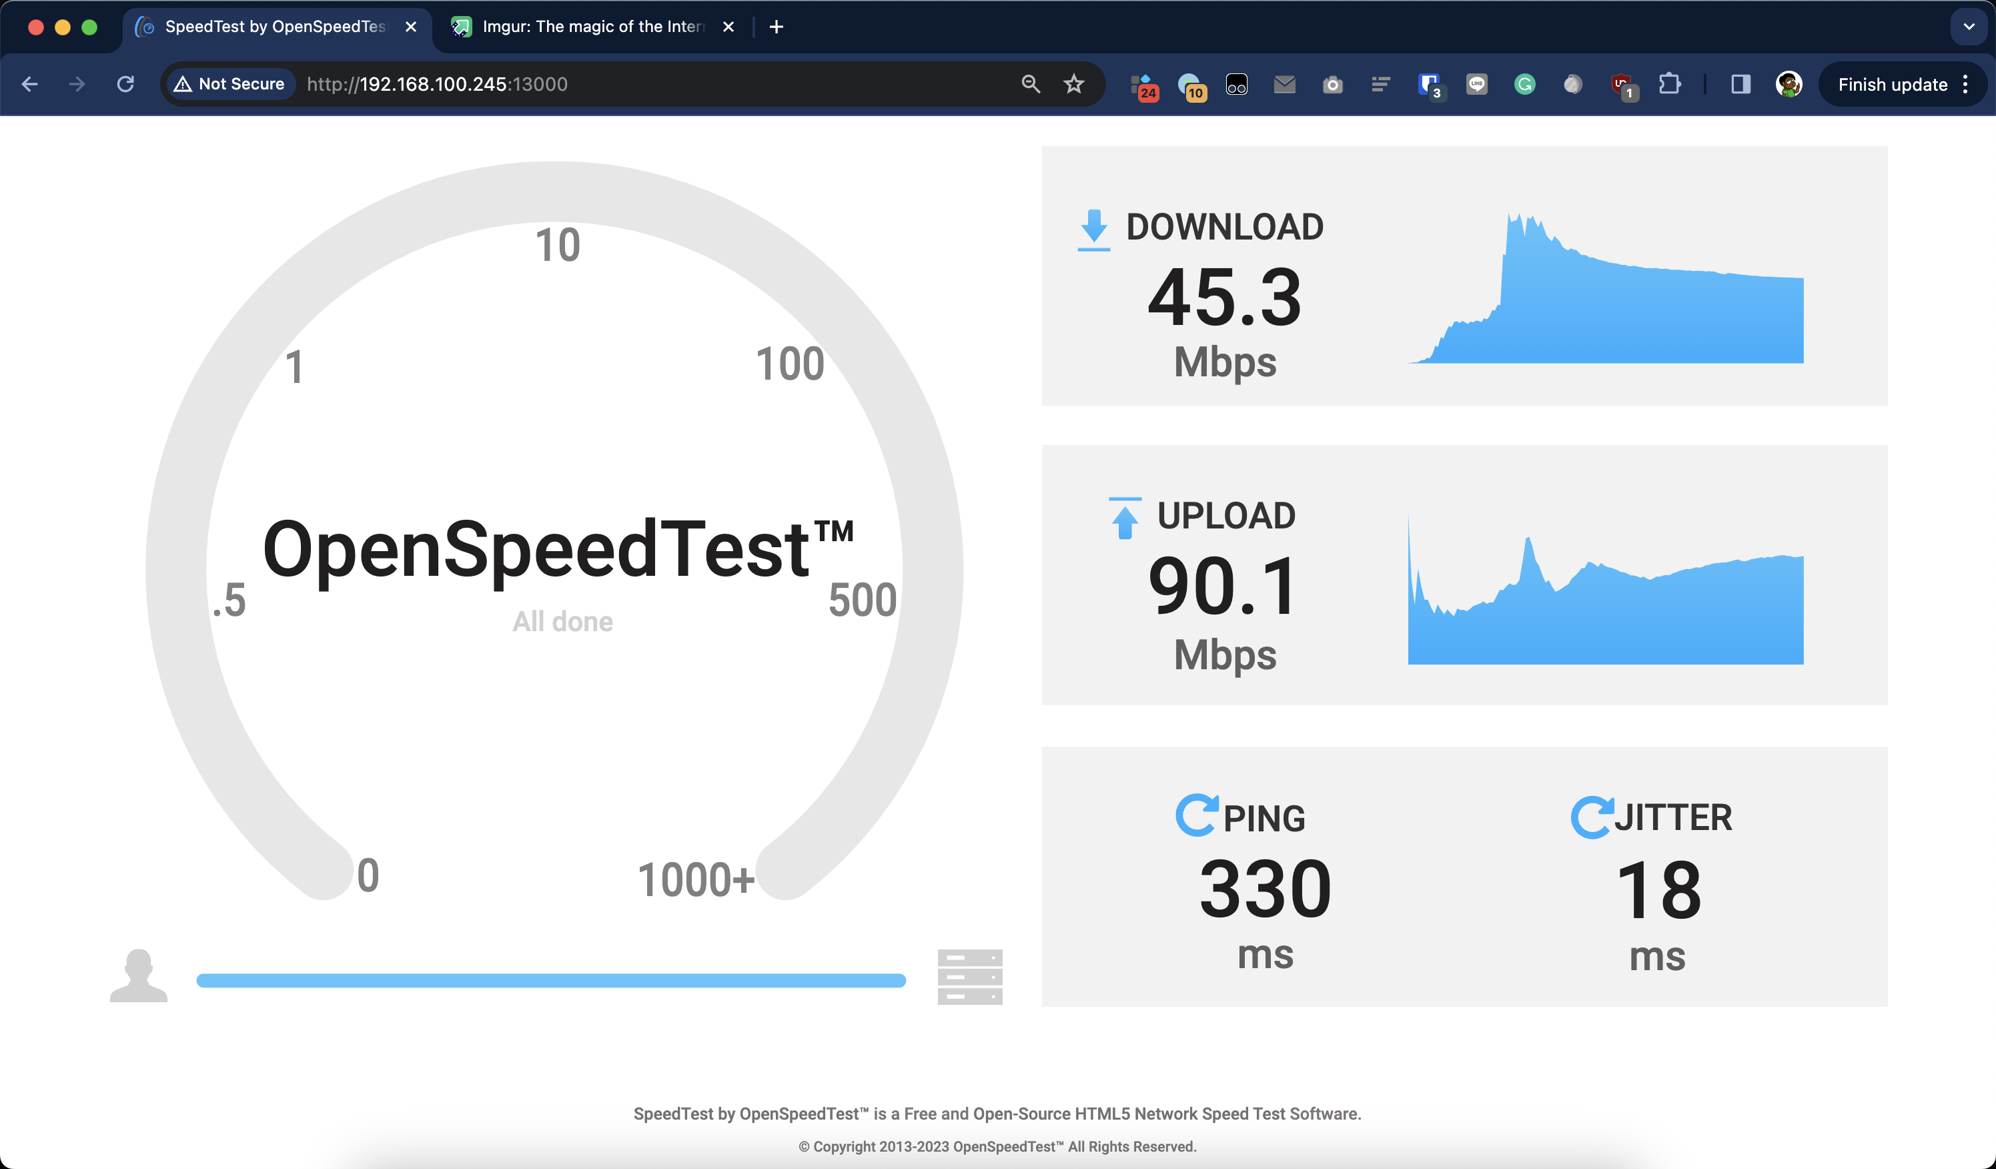Click the .5 gauge label
1996x1169 pixels.
point(229,600)
